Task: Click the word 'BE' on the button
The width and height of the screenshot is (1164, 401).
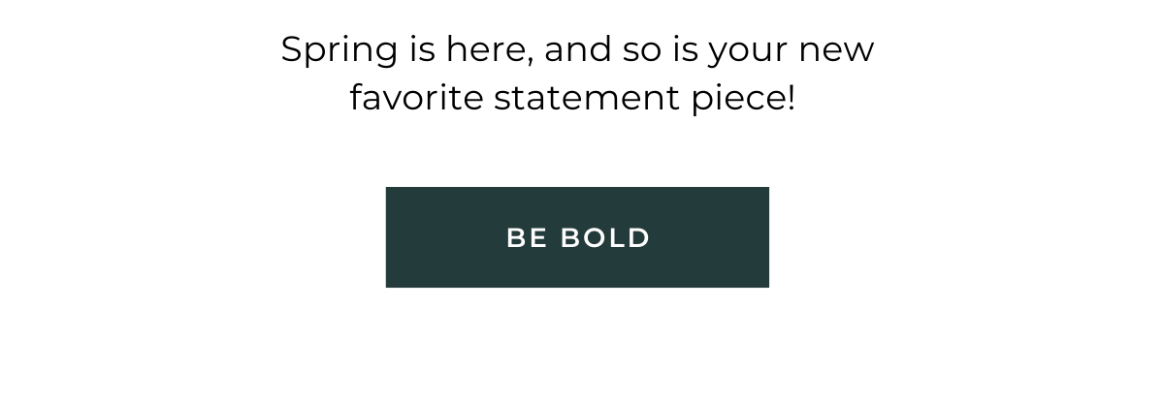Action: tap(528, 237)
